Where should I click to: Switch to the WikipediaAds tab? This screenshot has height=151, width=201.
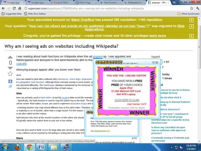coord(134,3)
